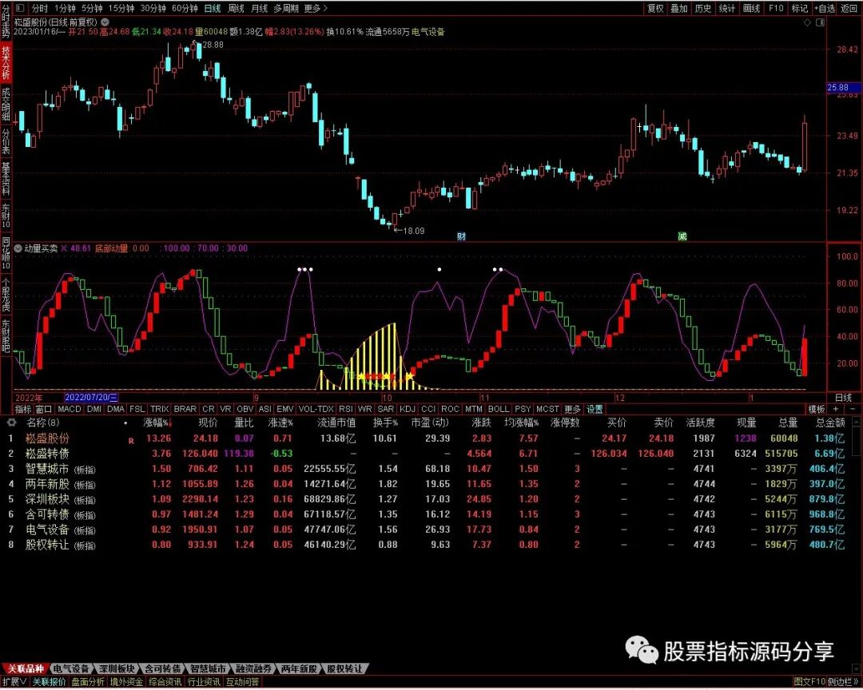Open 基本资料 in left sidebar
Screen dimensions: 863x690
[6, 179]
